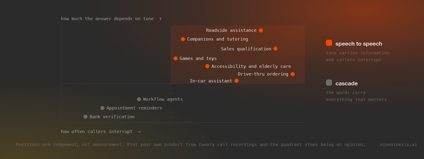The height and width of the screenshot is (159, 424).
Task: Select the 'Appointment reminders' label
Action: pos(134,108)
